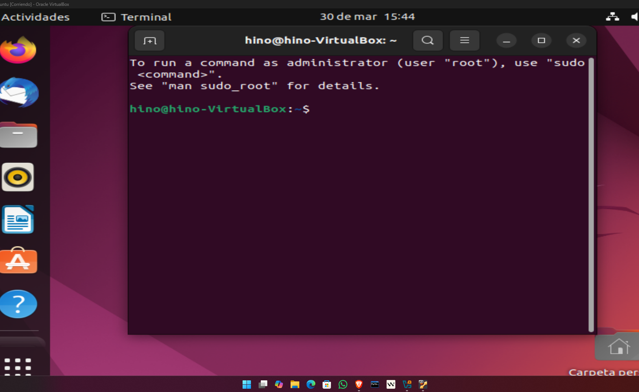Click the terminal window scrollbar
This screenshot has height=392, width=639.
[591, 195]
